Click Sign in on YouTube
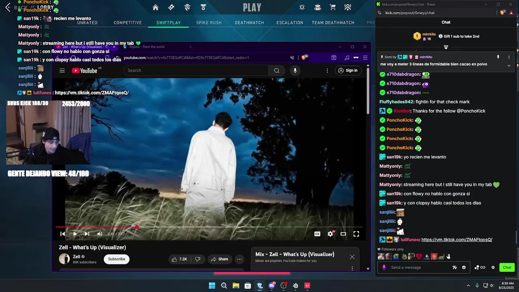The height and width of the screenshot is (292, 519). (x=348, y=71)
